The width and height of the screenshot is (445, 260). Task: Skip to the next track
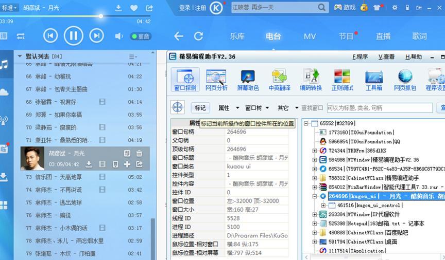pyautogui.click(x=96, y=35)
